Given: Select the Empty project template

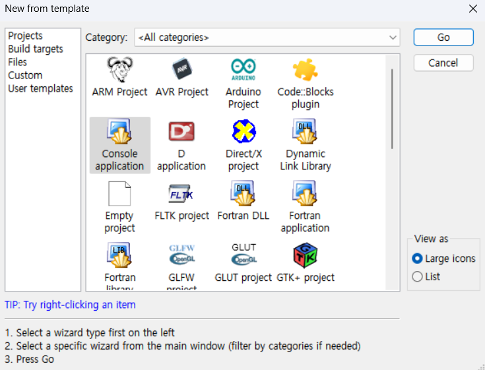Looking at the screenshot, I should click(x=119, y=207).
